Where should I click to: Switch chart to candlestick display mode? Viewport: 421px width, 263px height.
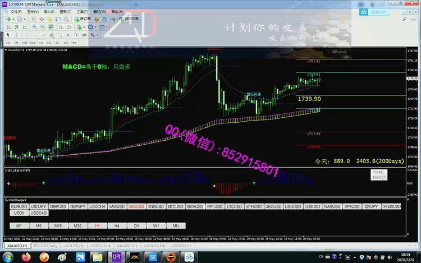(17, 26)
